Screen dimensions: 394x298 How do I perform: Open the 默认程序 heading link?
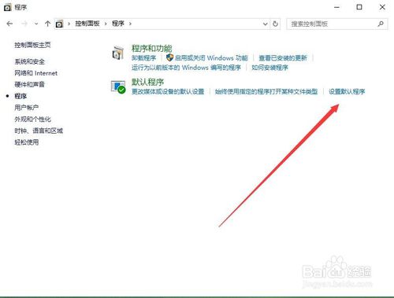pos(147,83)
